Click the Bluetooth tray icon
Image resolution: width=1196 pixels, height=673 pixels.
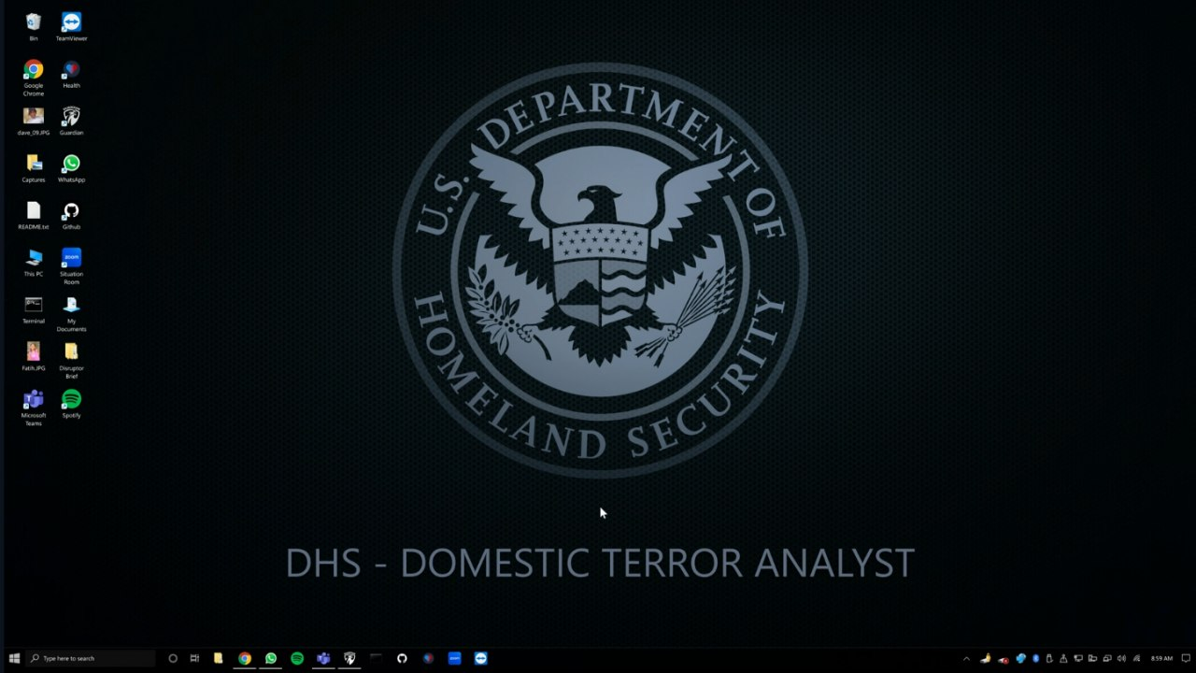(1035, 658)
